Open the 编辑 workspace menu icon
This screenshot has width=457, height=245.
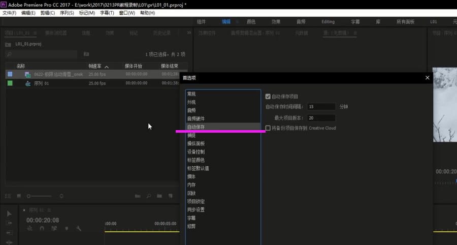[x=237, y=21]
